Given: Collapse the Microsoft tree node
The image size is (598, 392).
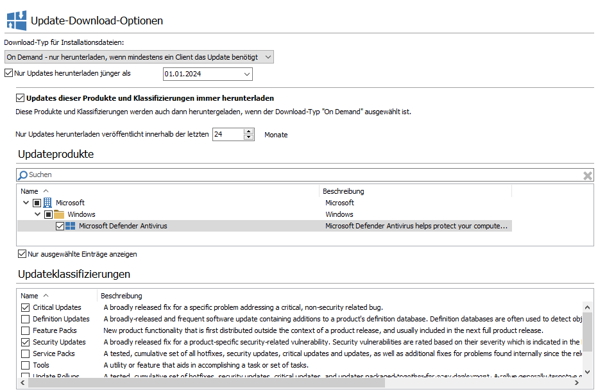Looking at the screenshot, I should [x=26, y=203].
